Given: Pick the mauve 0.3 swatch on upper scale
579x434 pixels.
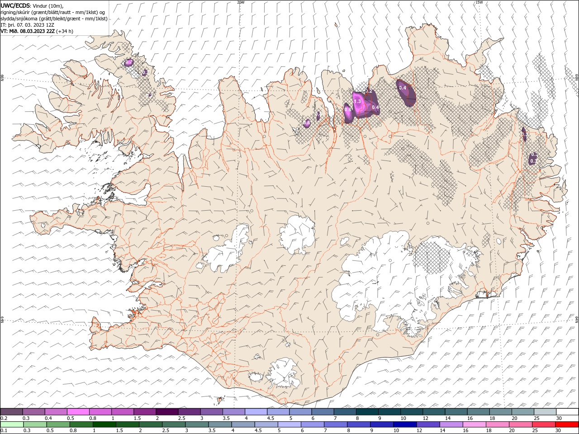Looking at the screenshot, I should [x=33, y=412].
